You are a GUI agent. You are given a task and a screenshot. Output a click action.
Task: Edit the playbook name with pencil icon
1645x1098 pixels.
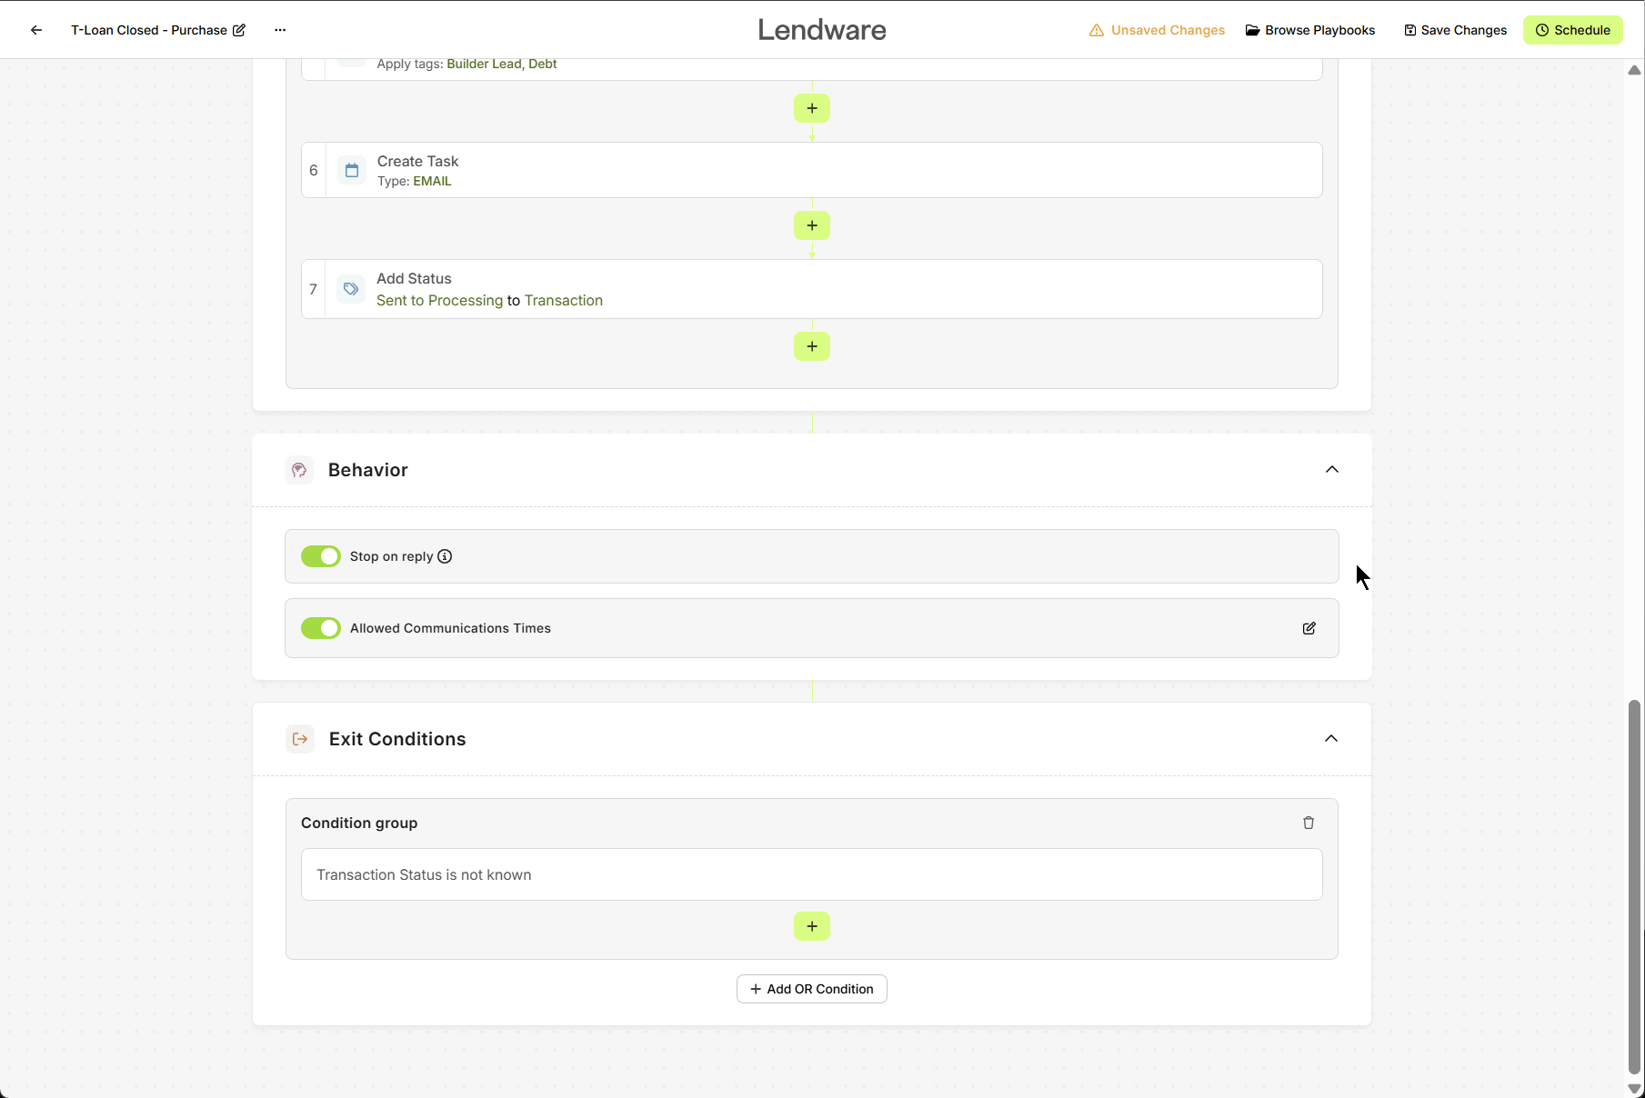239,30
